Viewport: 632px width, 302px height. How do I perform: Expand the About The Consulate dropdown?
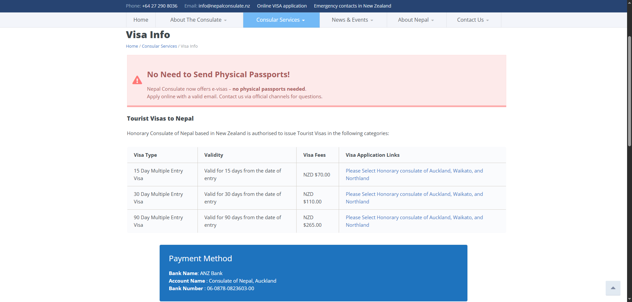(x=199, y=20)
